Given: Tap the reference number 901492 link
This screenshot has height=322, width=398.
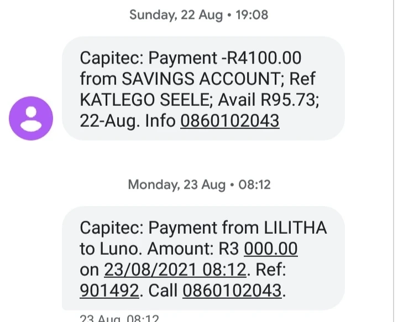Looking at the screenshot, I should pyautogui.click(x=109, y=290).
